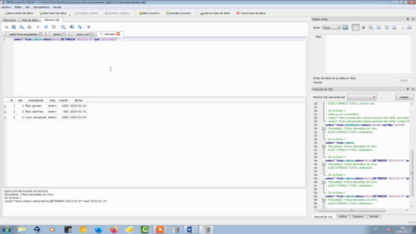Click the dark square icon in Editar celda
Image resolution: width=416 pixels, height=234 pixels.
tap(363, 27)
